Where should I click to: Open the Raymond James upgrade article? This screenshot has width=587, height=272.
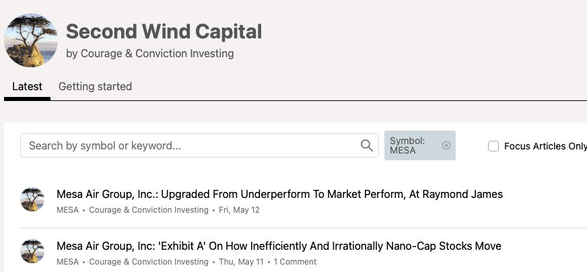pos(279,194)
